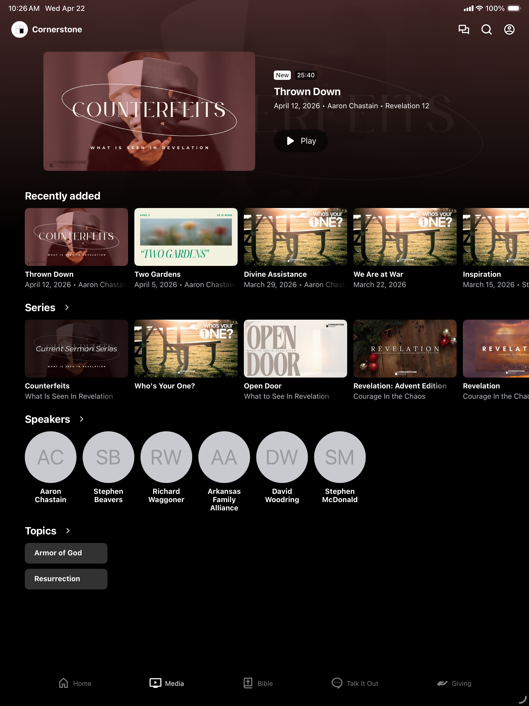Image resolution: width=529 pixels, height=706 pixels.
Task: Tap the Series heading
Action: pyautogui.click(x=40, y=307)
